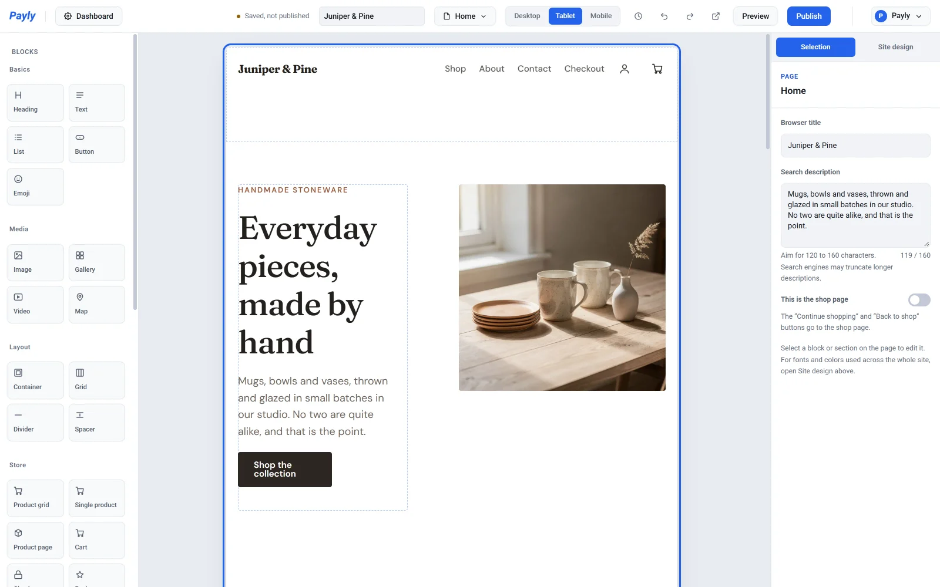The image size is (940, 587).
Task: Click the cart icon in site header
Action: coord(657,69)
